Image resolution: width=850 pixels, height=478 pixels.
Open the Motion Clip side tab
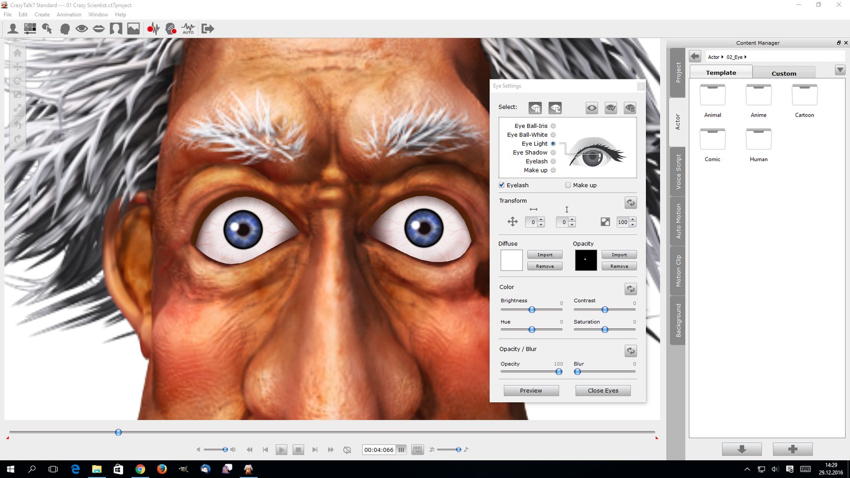[x=678, y=271]
